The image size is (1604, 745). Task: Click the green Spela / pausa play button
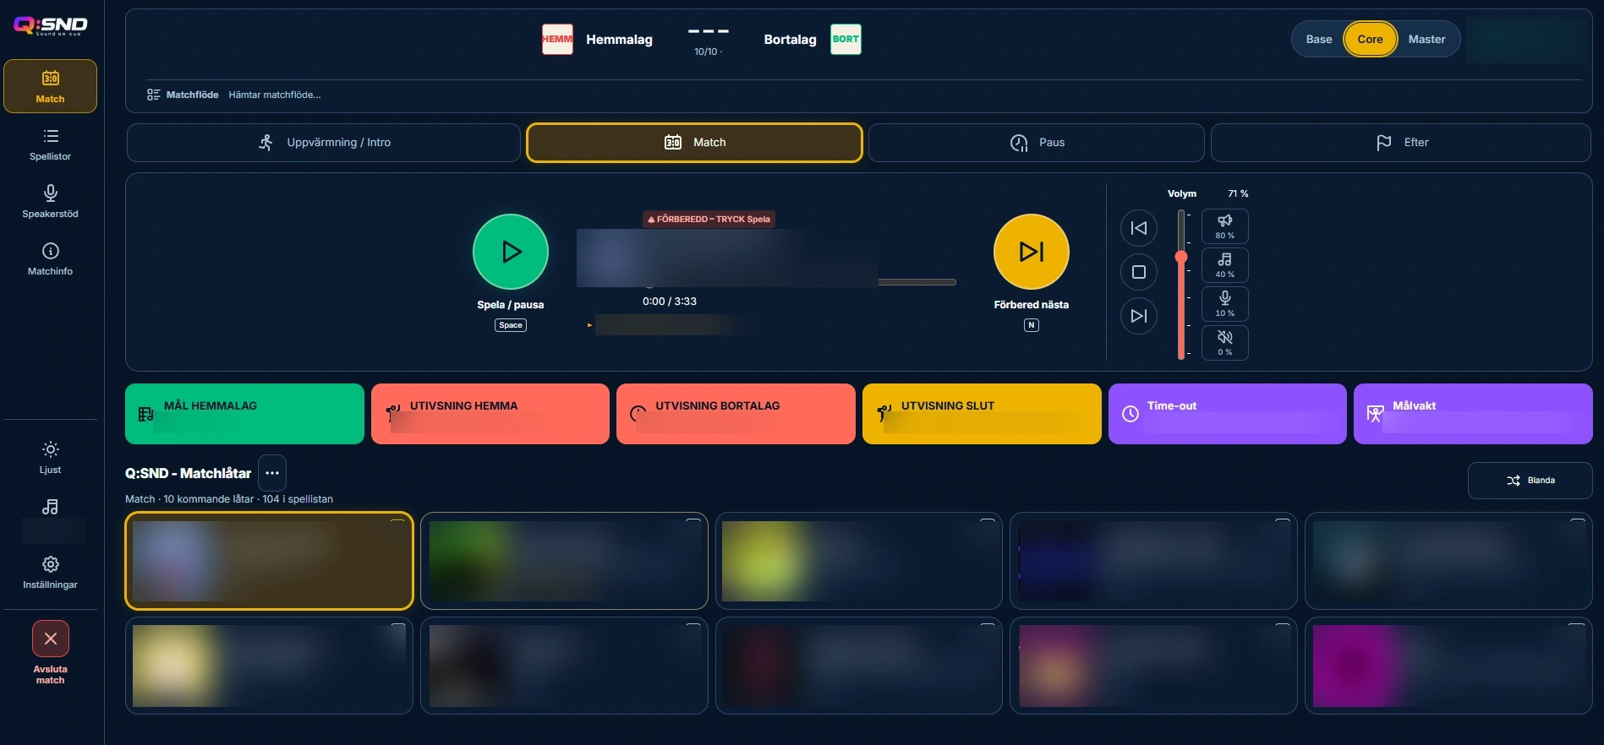tap(511, 252)
